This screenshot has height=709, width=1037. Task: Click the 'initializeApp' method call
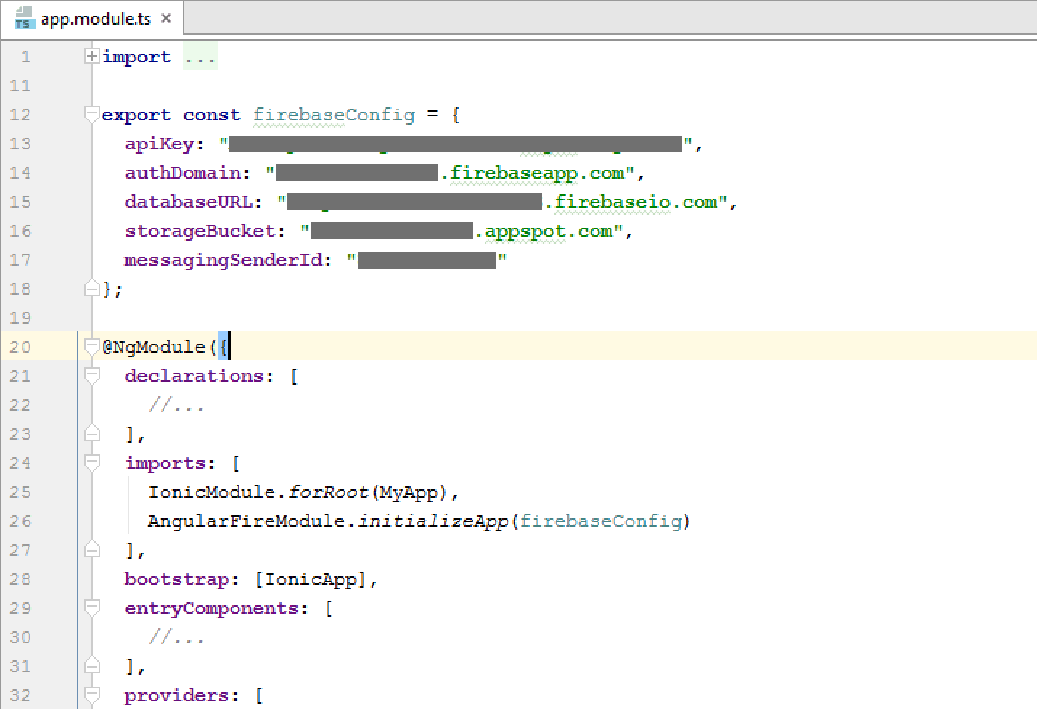(433, 521)
